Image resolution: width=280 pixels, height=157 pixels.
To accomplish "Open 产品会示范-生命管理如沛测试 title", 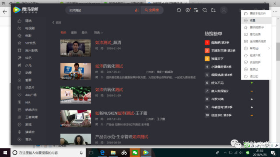I will (122, 137).
